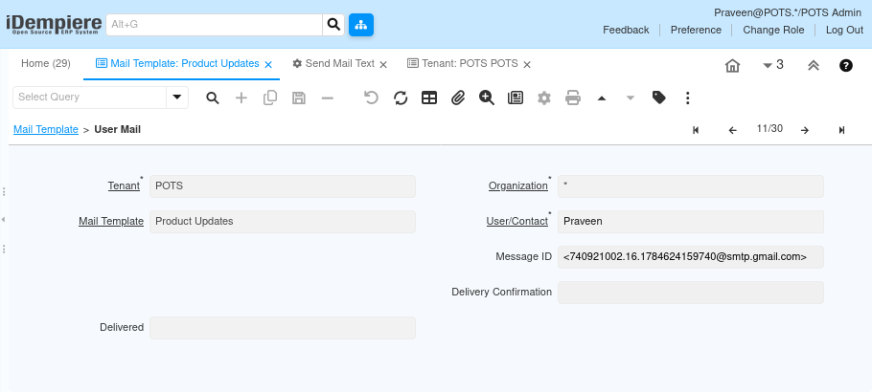Viewport: 872px width, 392px height.
Task: Click the Delete Record minus icon
Action: pyautogui.click(x=328, y=98)
